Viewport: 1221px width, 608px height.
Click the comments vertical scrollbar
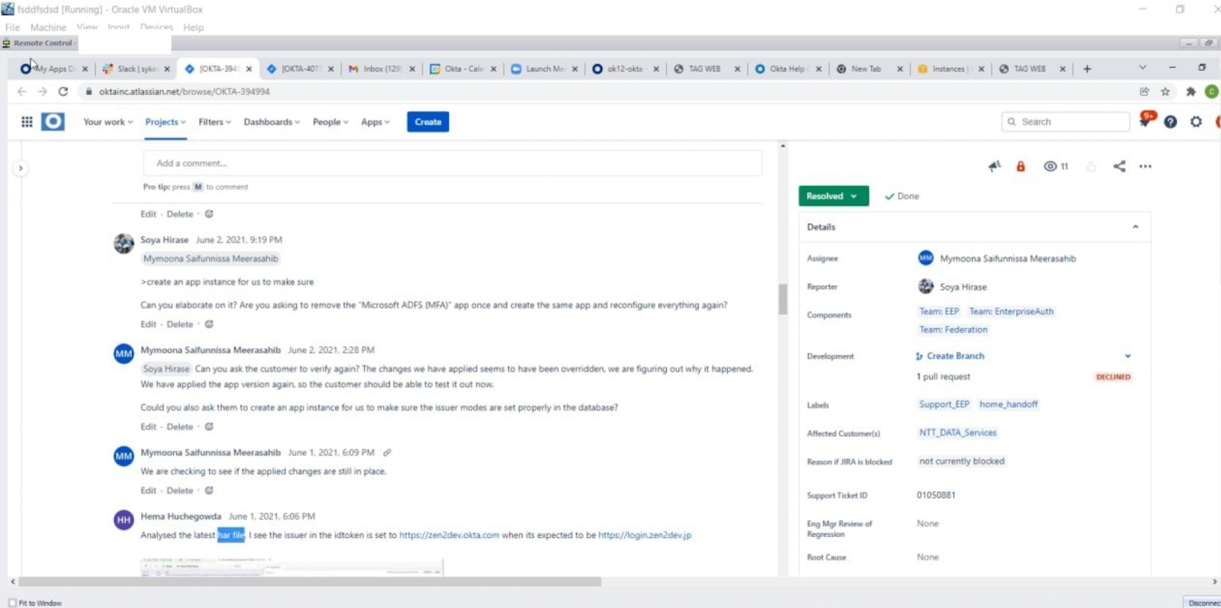pos(782,299)
